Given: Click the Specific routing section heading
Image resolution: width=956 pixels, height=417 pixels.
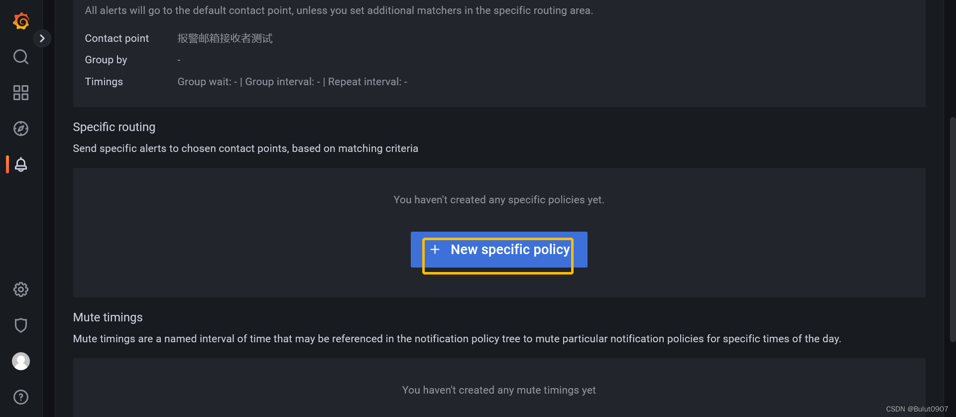Looking at the screenshot, I should tap(114, 127).
